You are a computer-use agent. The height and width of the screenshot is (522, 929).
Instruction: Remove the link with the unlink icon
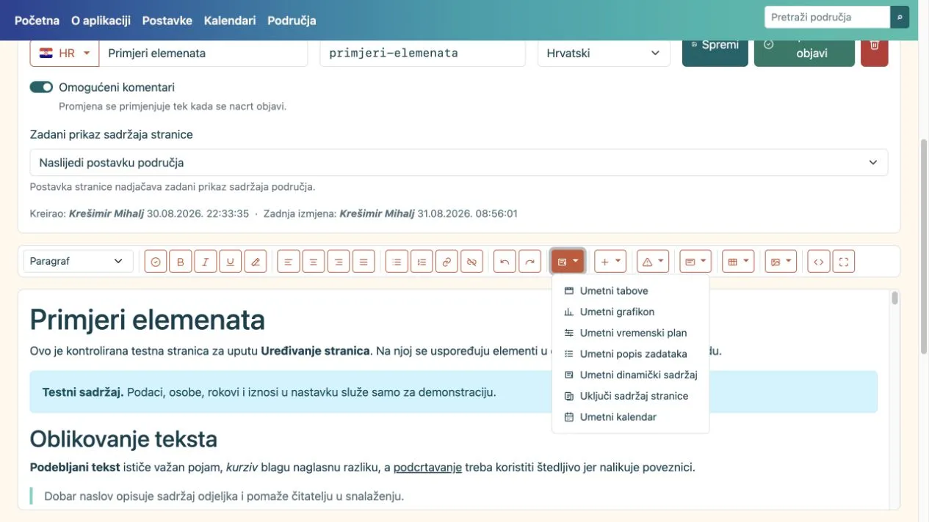[471, 262]
